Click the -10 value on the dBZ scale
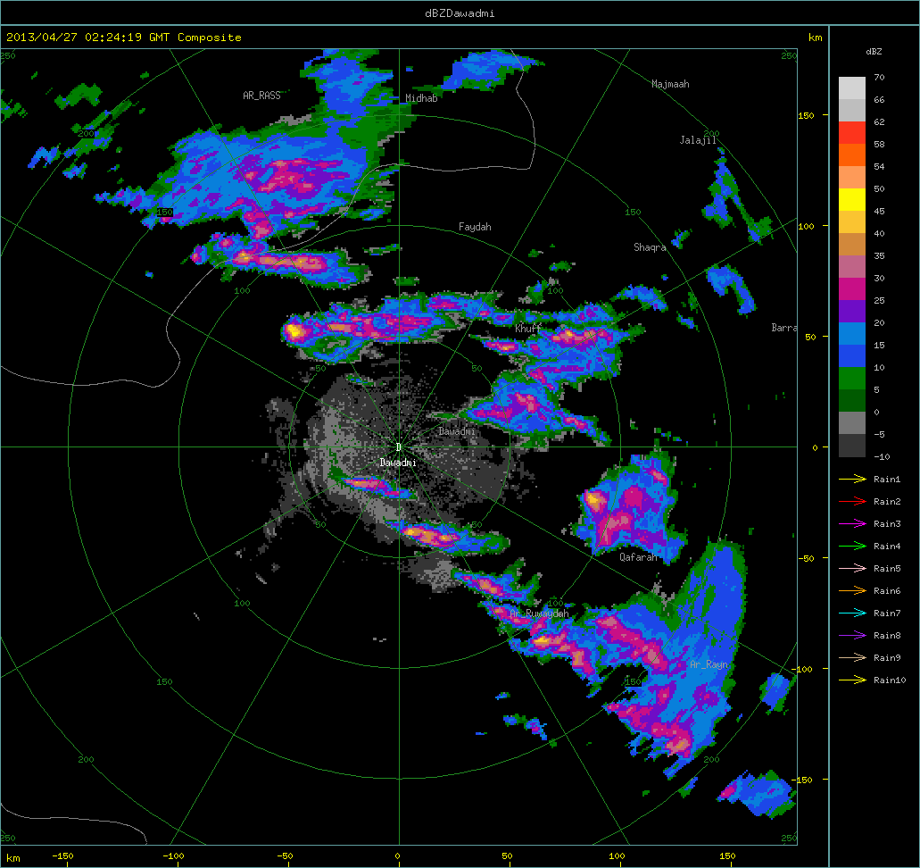The height and width of the screenshot is (868, 920). 882,457
